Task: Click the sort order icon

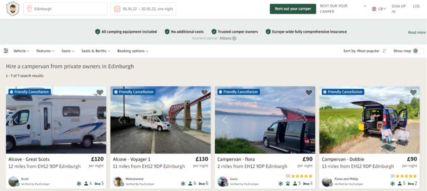Action: point(384,51)
